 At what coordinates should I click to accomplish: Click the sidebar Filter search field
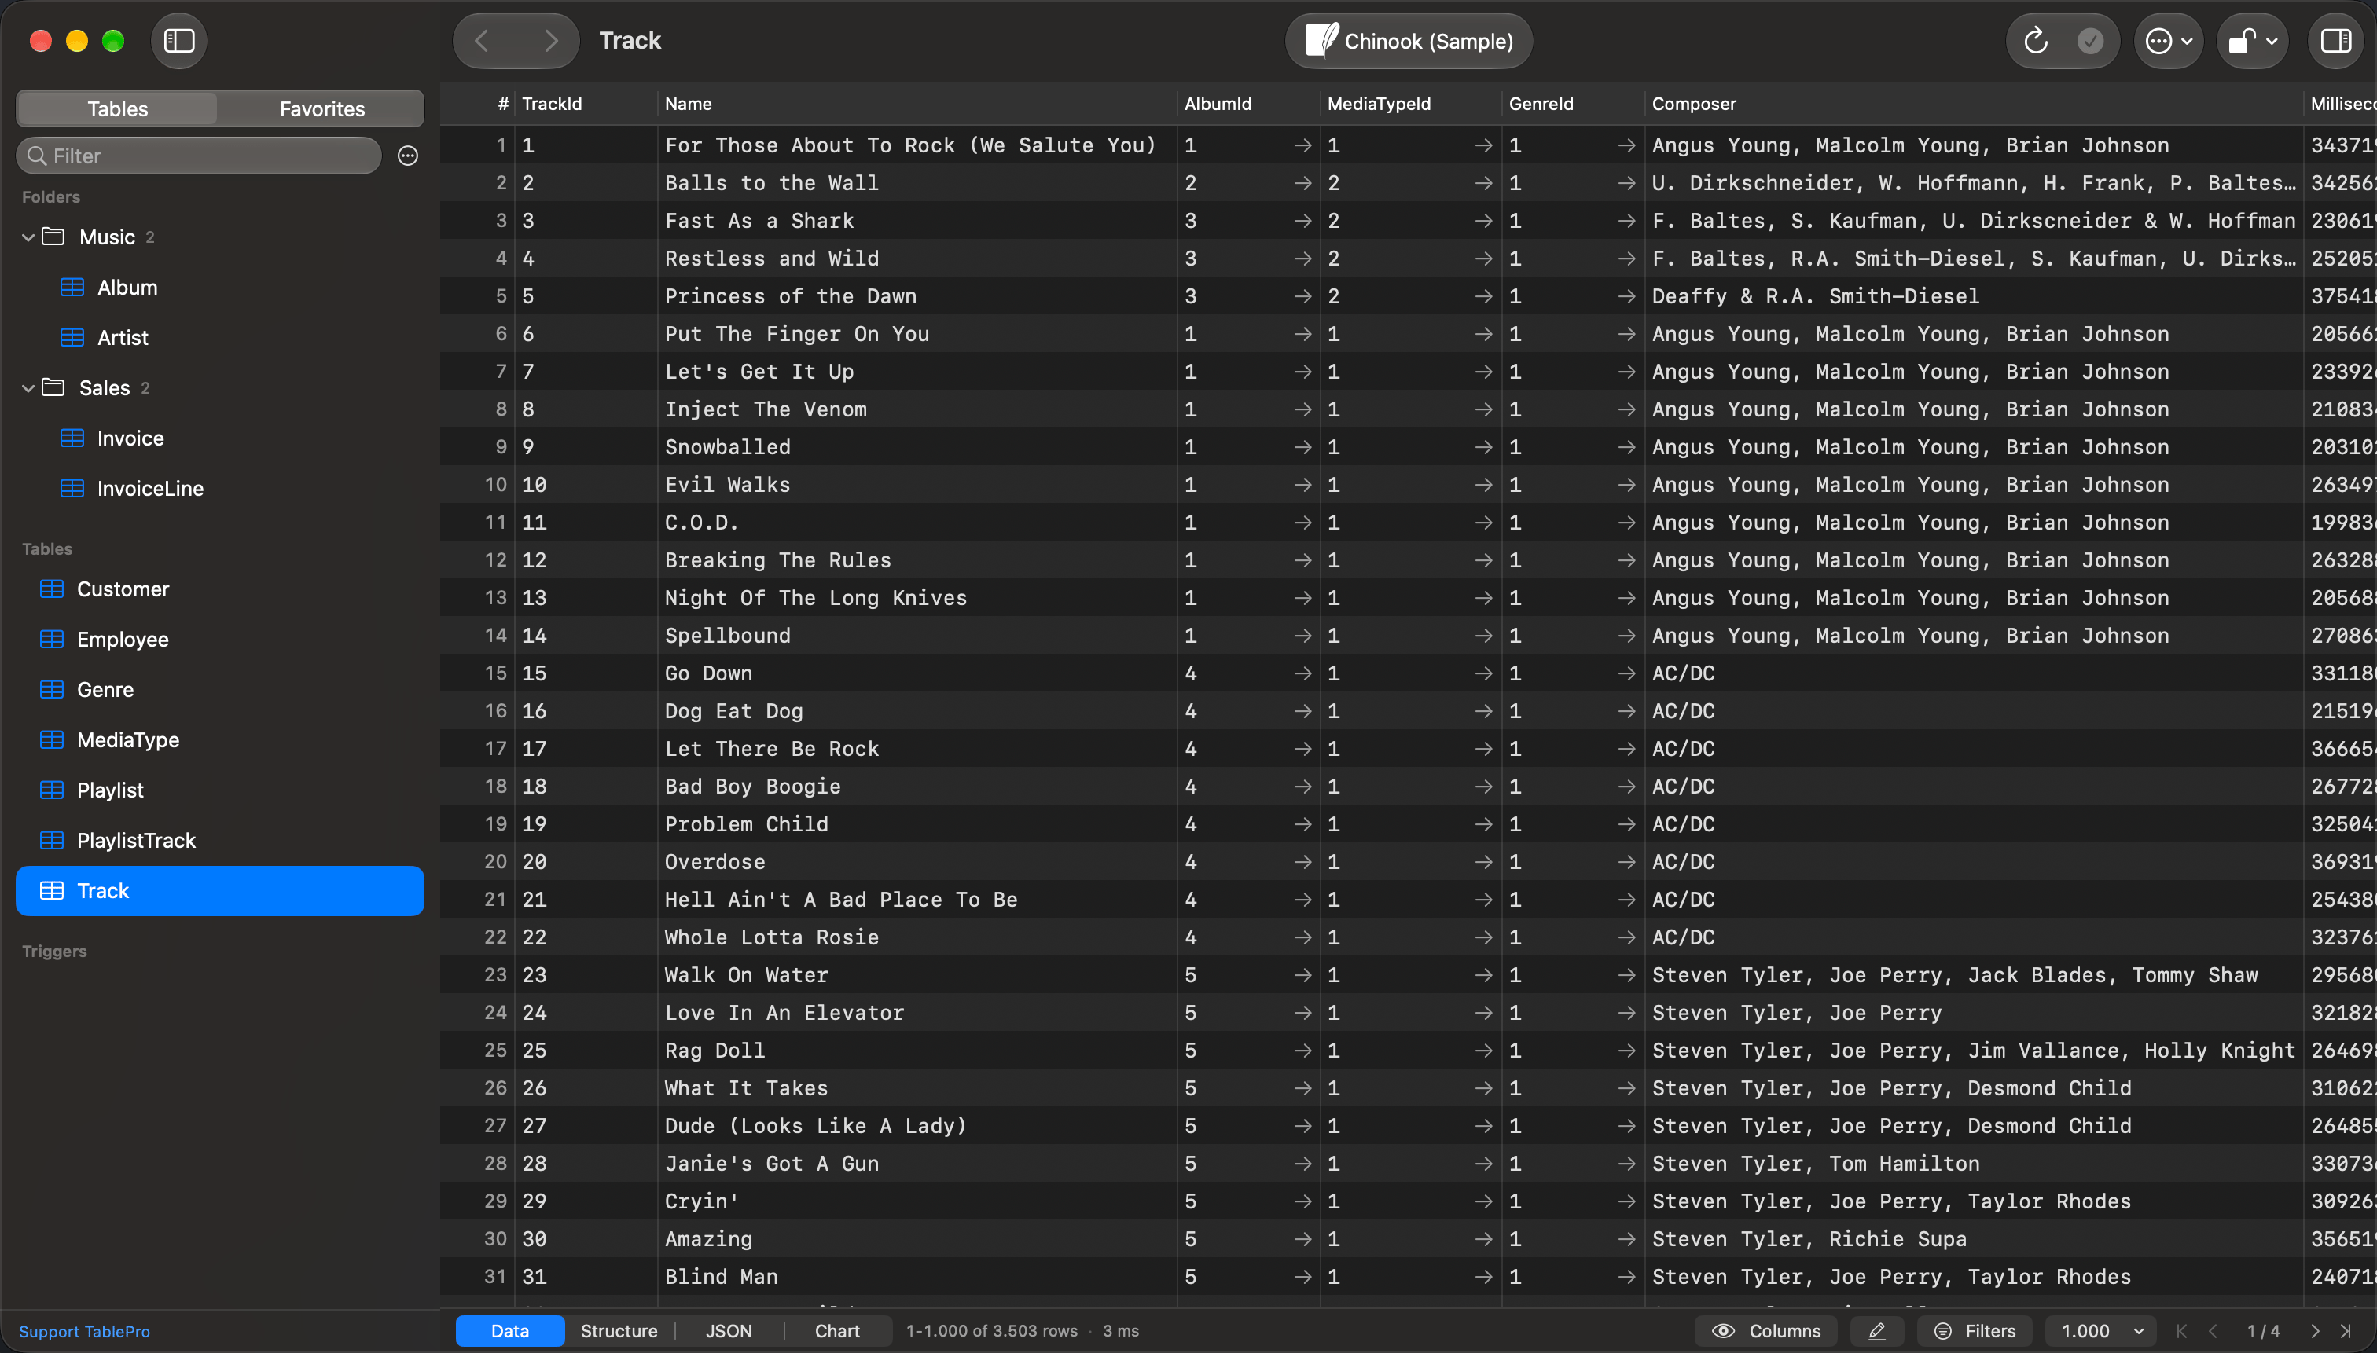(199, 156)
